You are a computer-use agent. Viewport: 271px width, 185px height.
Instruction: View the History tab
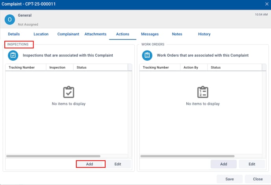pos(204,34)
